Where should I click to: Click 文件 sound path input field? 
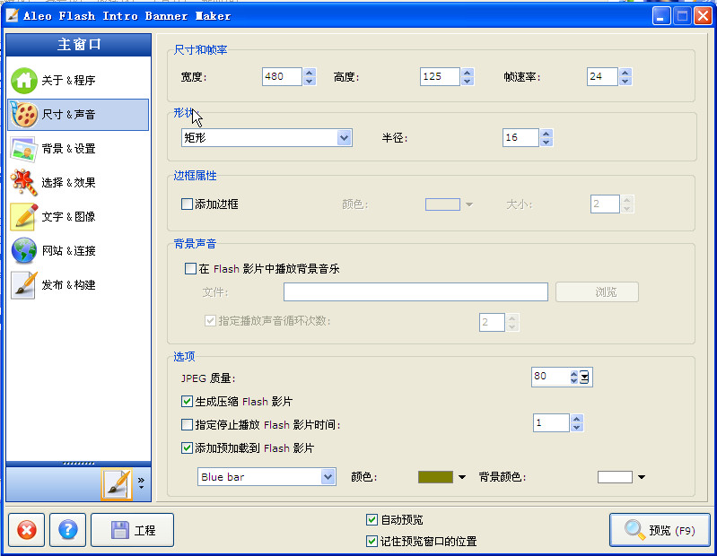[x=415, y=292]
